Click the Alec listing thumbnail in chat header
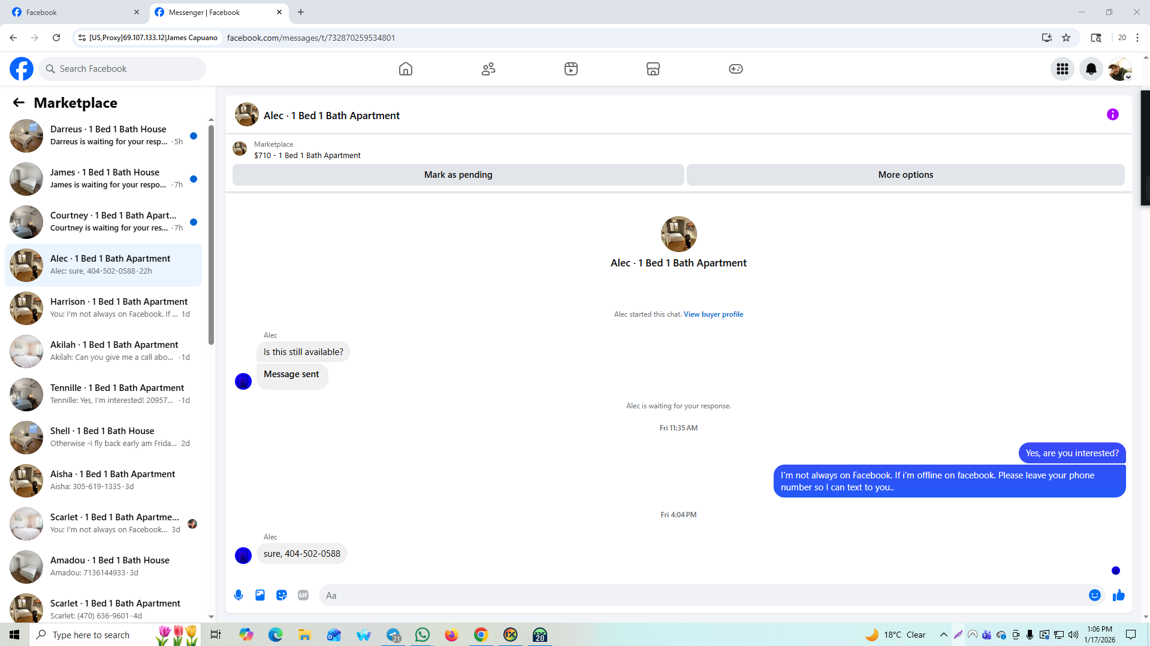This screenshot has height=646, width=1150. tap(247, 114)
